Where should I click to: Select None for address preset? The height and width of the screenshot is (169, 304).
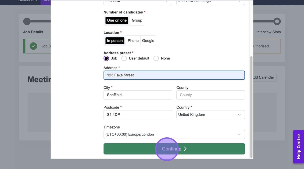[156, 58]
